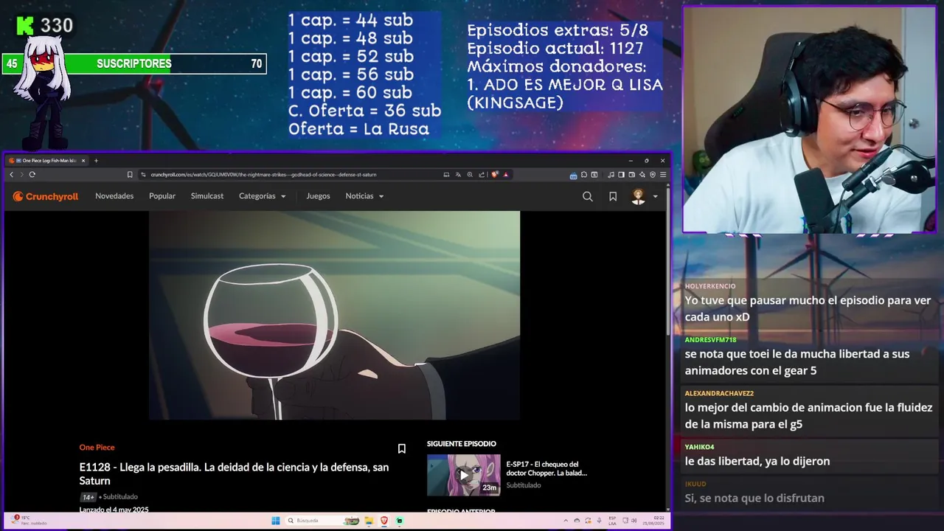Image resolution: width=944 pixels, height=531 pixels.
Task: Open the Crunchyroll search icon
Action: pos(588,196)
